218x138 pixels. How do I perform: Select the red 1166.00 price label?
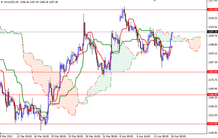pyautogui.click(x=212, y=95)
